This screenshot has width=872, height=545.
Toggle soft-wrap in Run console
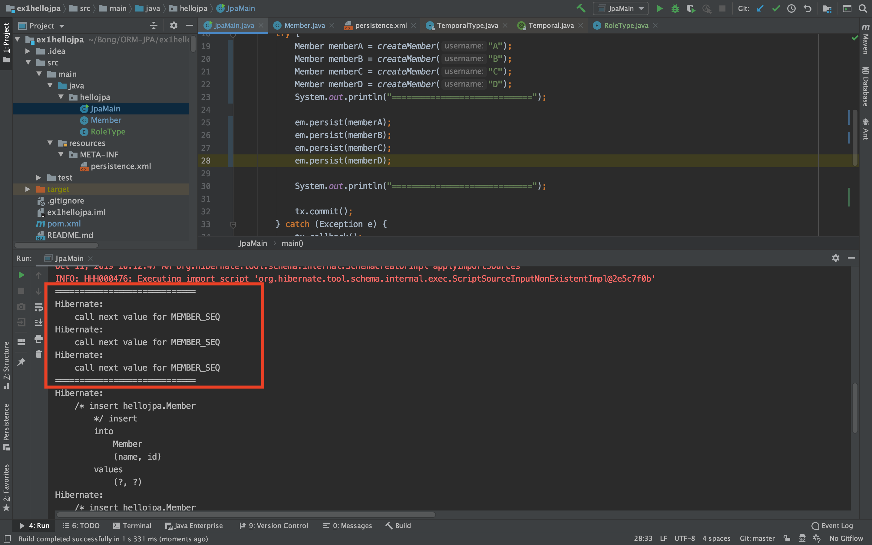[38, 307]
